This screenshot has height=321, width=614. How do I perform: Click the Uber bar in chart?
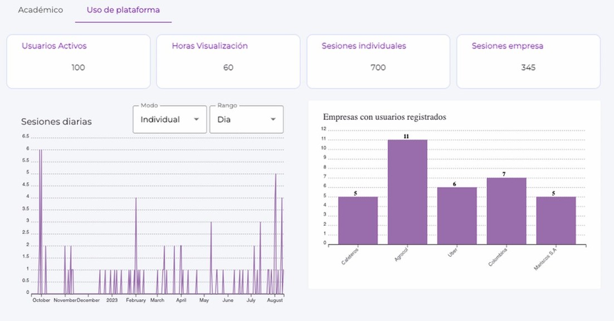457,216
